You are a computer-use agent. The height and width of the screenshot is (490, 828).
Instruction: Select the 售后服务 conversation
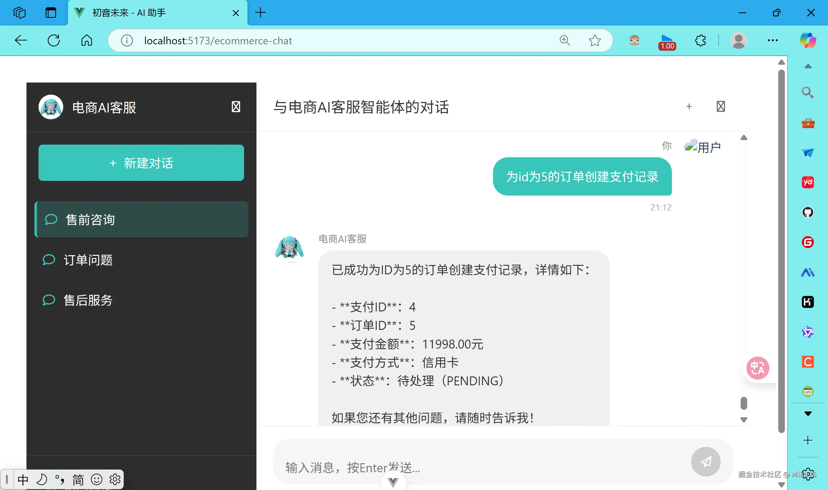coord(87,300)
